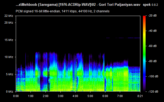Click the 22 kHz frequency axis label

pos(9,16)
